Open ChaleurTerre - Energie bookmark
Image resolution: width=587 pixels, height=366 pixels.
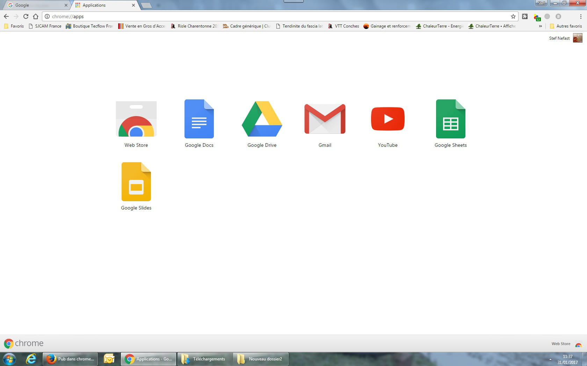tap(440, 26)
